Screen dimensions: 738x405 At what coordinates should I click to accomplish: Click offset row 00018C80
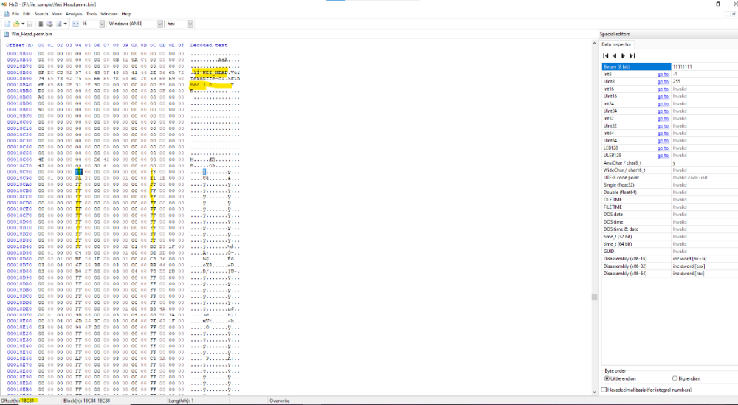[x=19, y=172]
